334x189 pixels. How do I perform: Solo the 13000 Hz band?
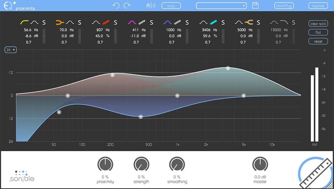coord(294,22)
